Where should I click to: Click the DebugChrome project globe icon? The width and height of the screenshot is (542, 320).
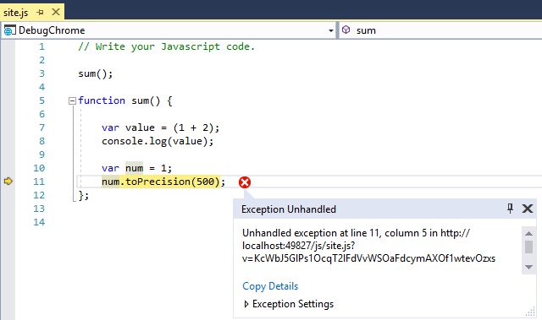tap(9, 30)
